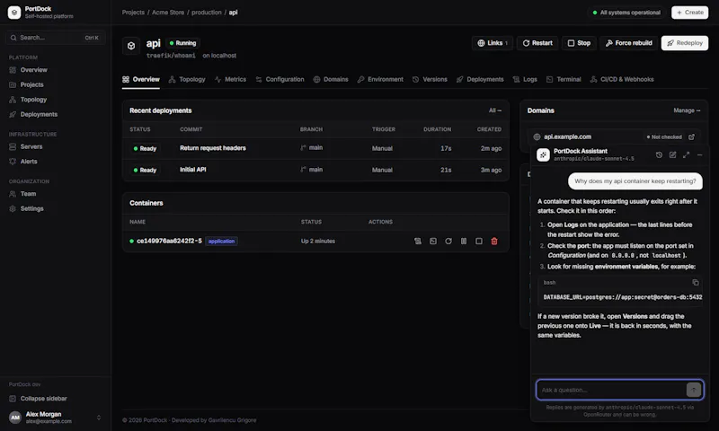This screenshot has height=431, width=719.
Task: Switch to the Topology tab
Action: pos(187,79)
